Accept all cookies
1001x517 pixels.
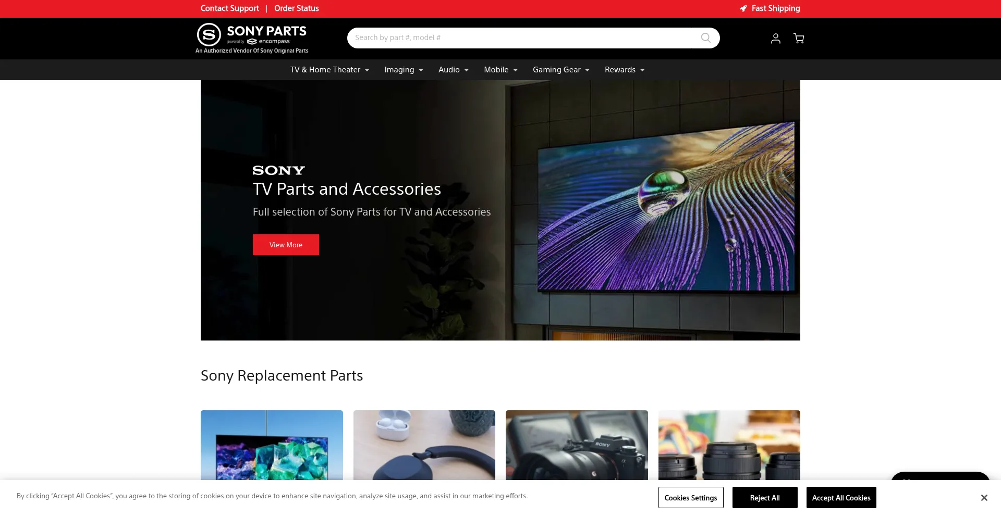[841, 498]
